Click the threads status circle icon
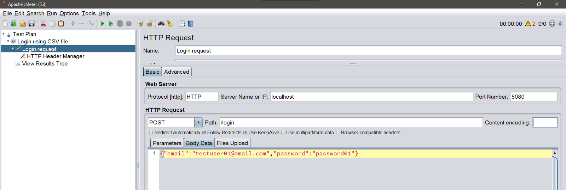Screen dimensions: 566x190 [552, 24]
